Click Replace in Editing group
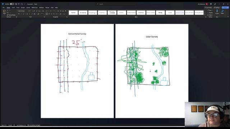Viewport: 230px width, 129px height. 210,13
